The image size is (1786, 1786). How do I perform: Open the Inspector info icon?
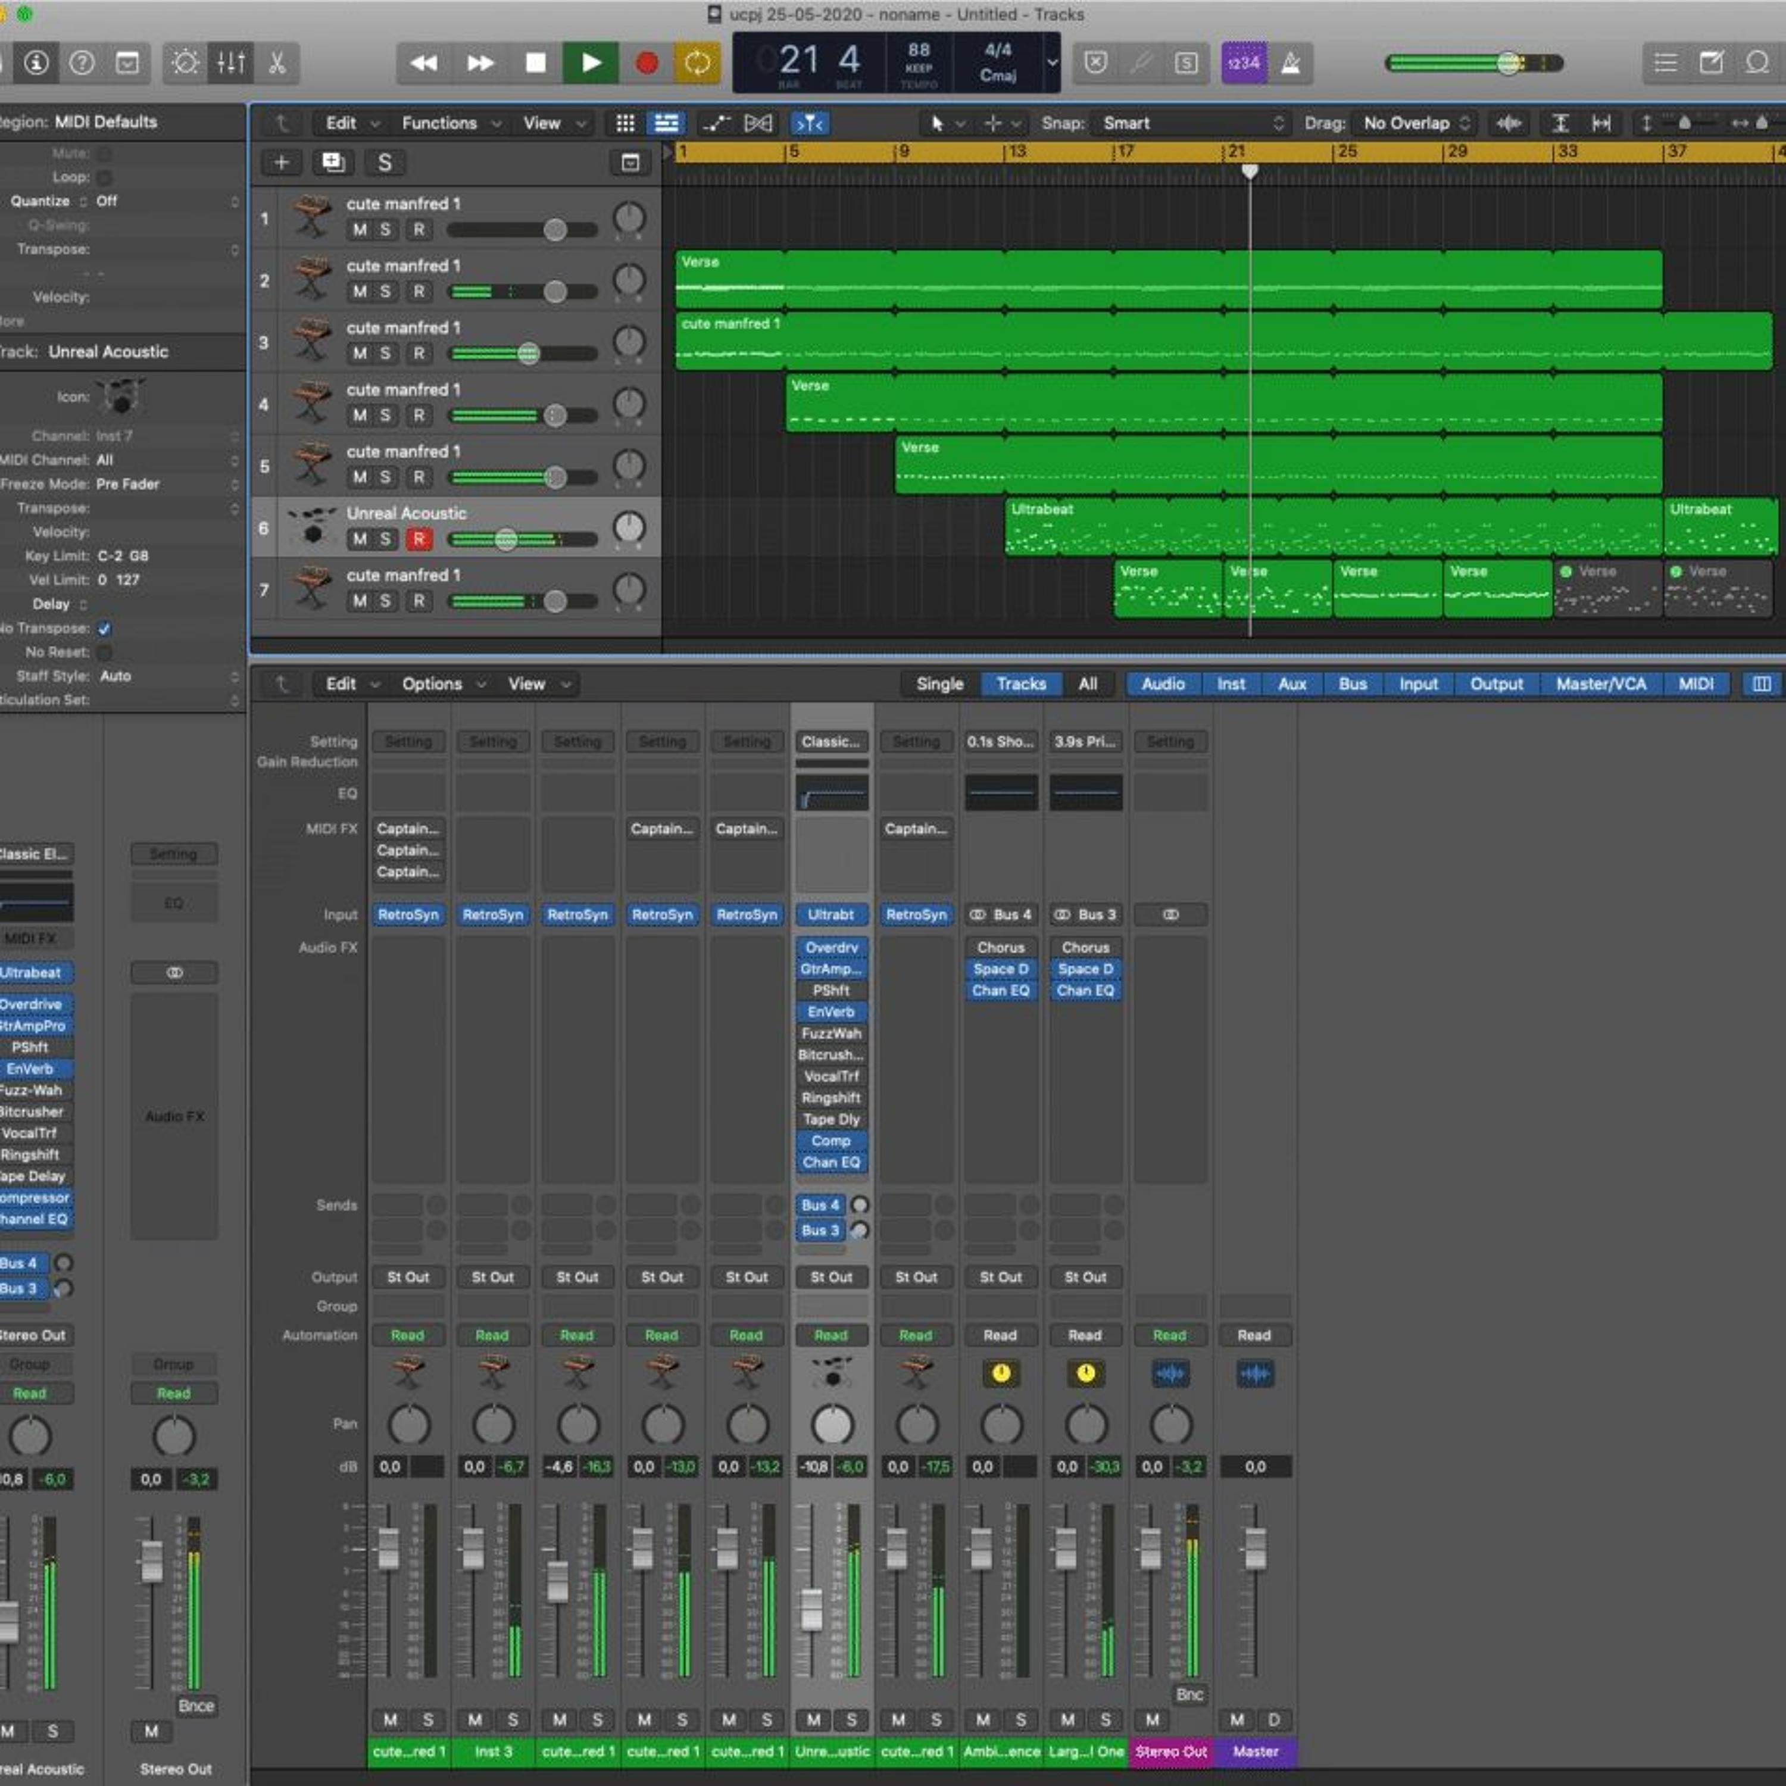point(37,63)
